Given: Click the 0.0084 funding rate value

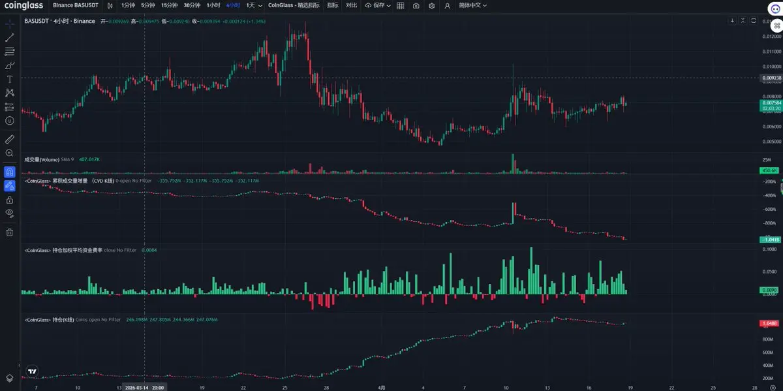Looking at the screenshot, I should click(x=149, y=250).
